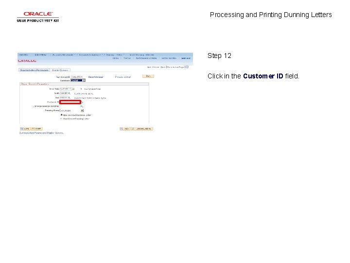Click the Accounts Receivable breadcrumb
Image resolution: width=350 pixels, height=263 pixels.
63,55
